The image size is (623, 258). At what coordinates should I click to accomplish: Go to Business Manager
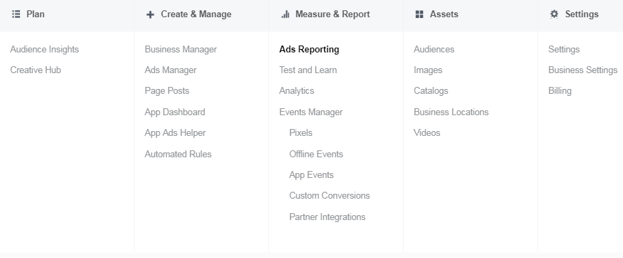coord(181,49)
